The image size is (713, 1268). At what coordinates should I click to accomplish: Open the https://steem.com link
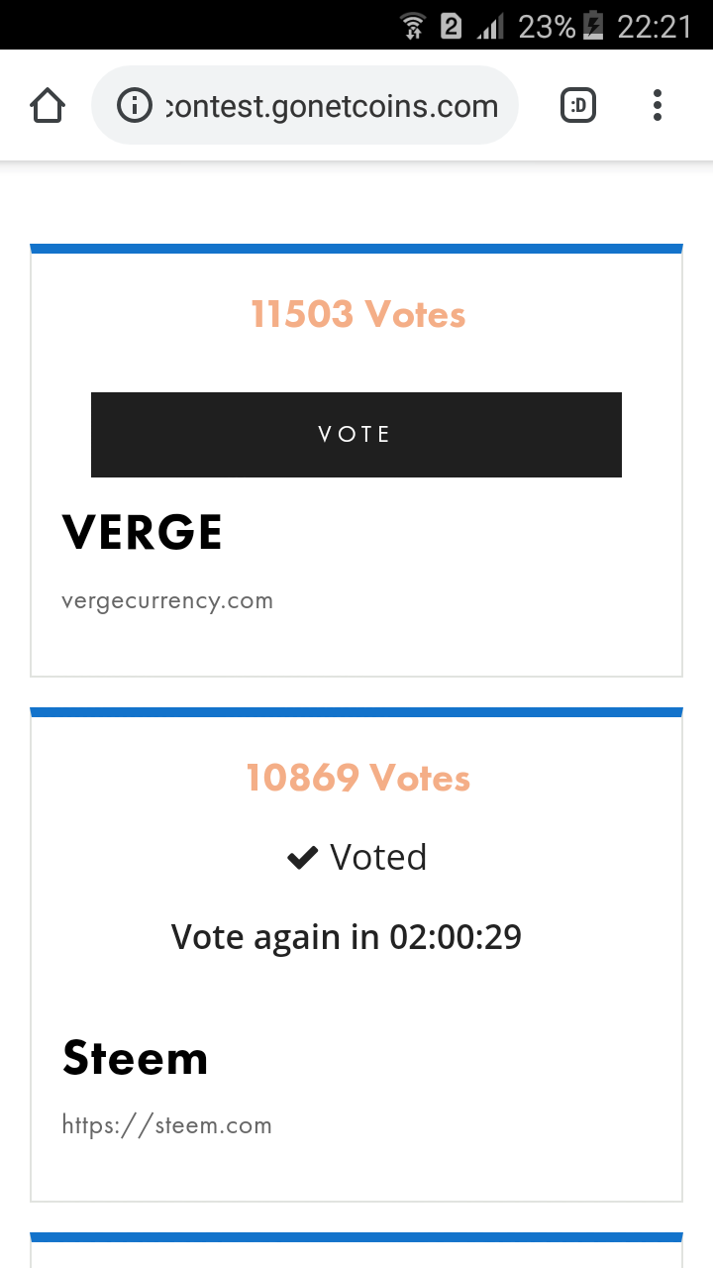166,1125
